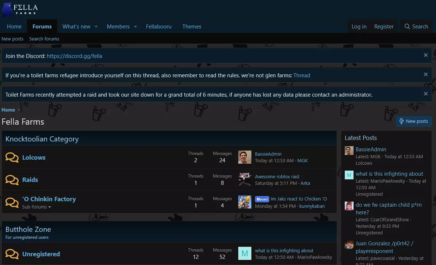Image resolution: width=436 pixels, height=265 pixels.
Task: Click the Home breadcrumb
Action: point(8,110)
